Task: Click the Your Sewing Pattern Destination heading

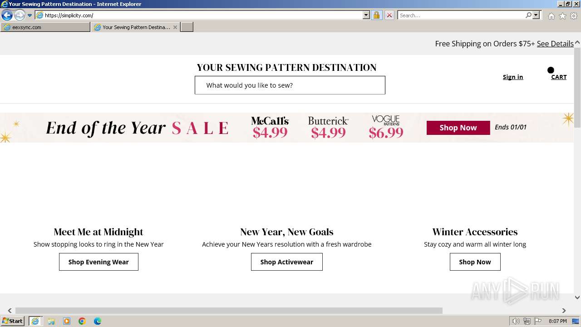Action: pos(287,67)
